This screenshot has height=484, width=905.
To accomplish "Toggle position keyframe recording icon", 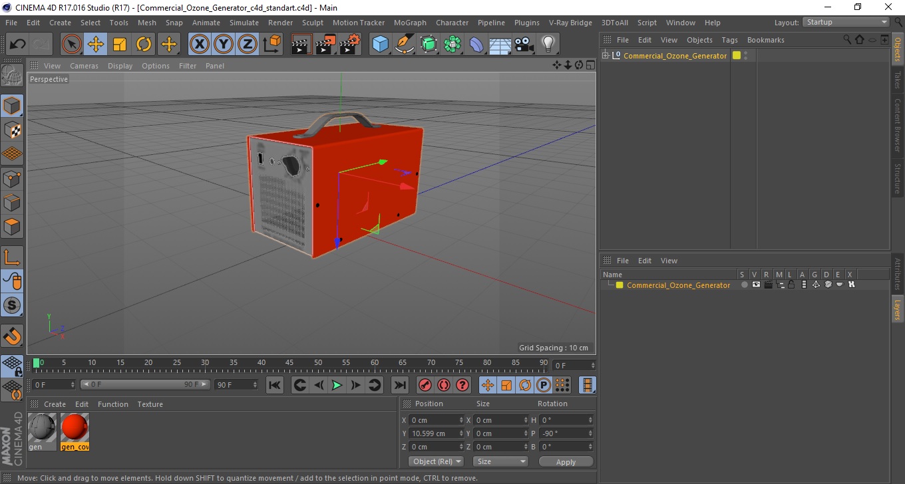I will tap(488, 385).
